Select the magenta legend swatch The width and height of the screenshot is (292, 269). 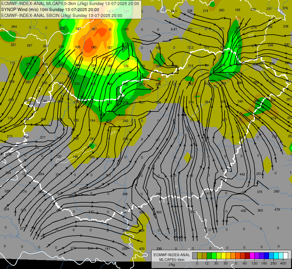click(252, 256)
